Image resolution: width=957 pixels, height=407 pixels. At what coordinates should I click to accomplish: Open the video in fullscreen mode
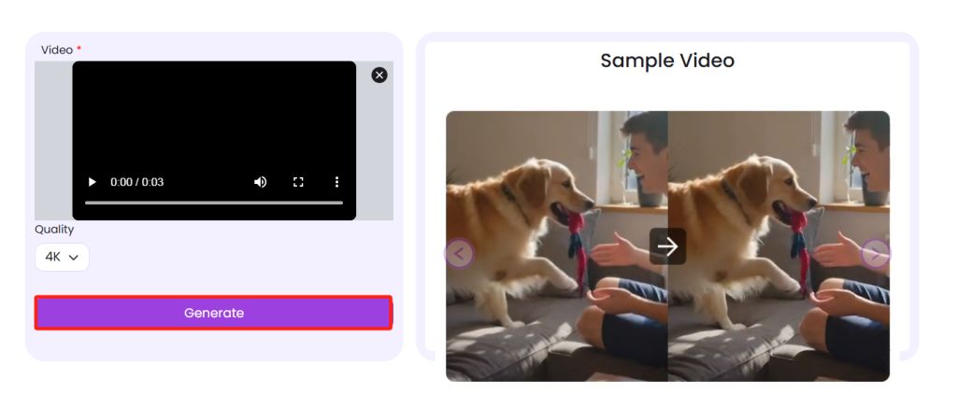pos(298,182)
